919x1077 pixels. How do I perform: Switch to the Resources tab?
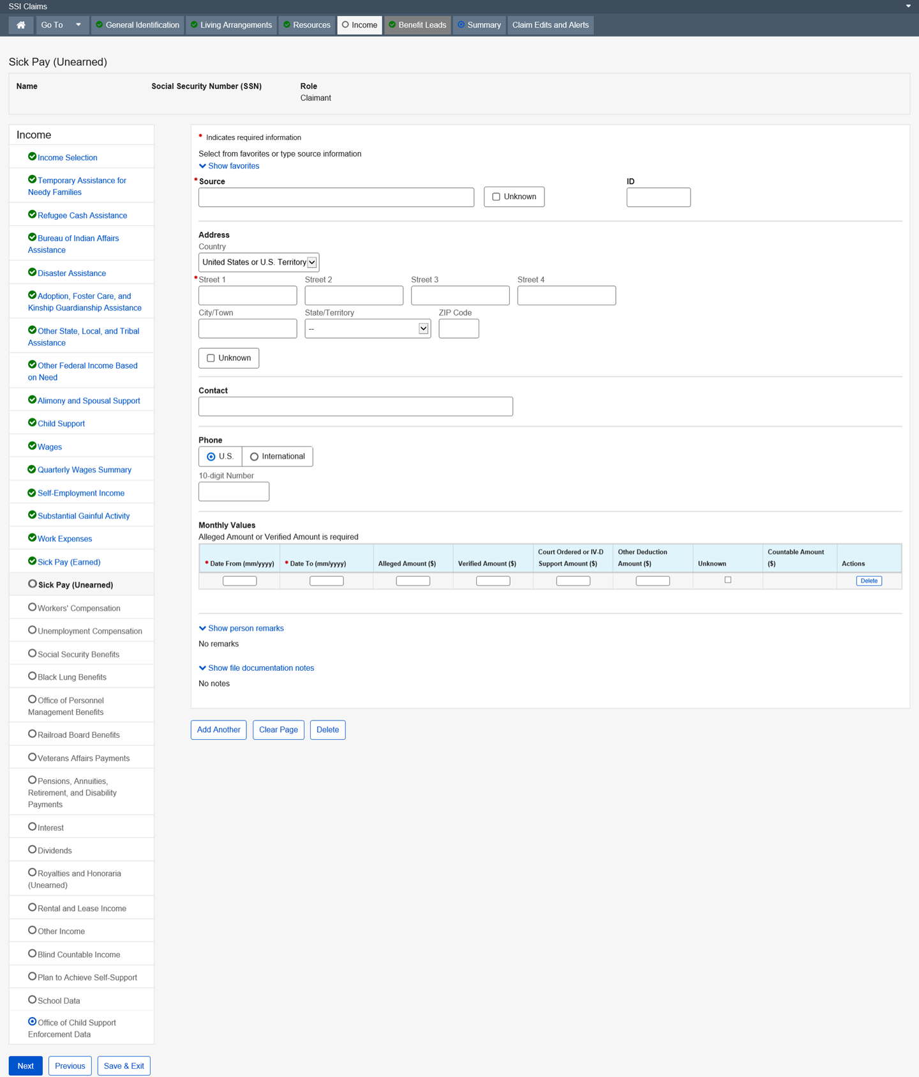tap(308, 25)
